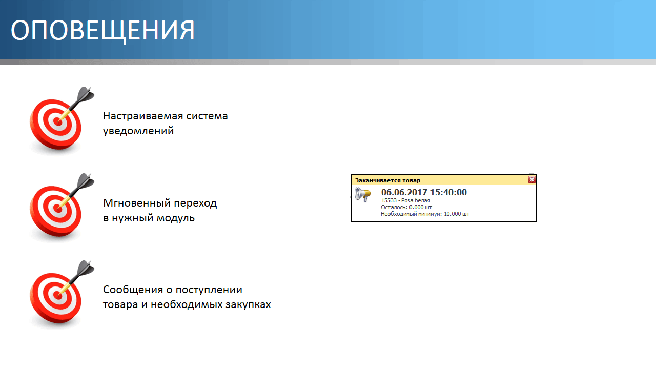This screenshot has width=656, height=369.
Task: Close the "Заканчивается товар" notification popup
Action: click(x=532, y=180)
